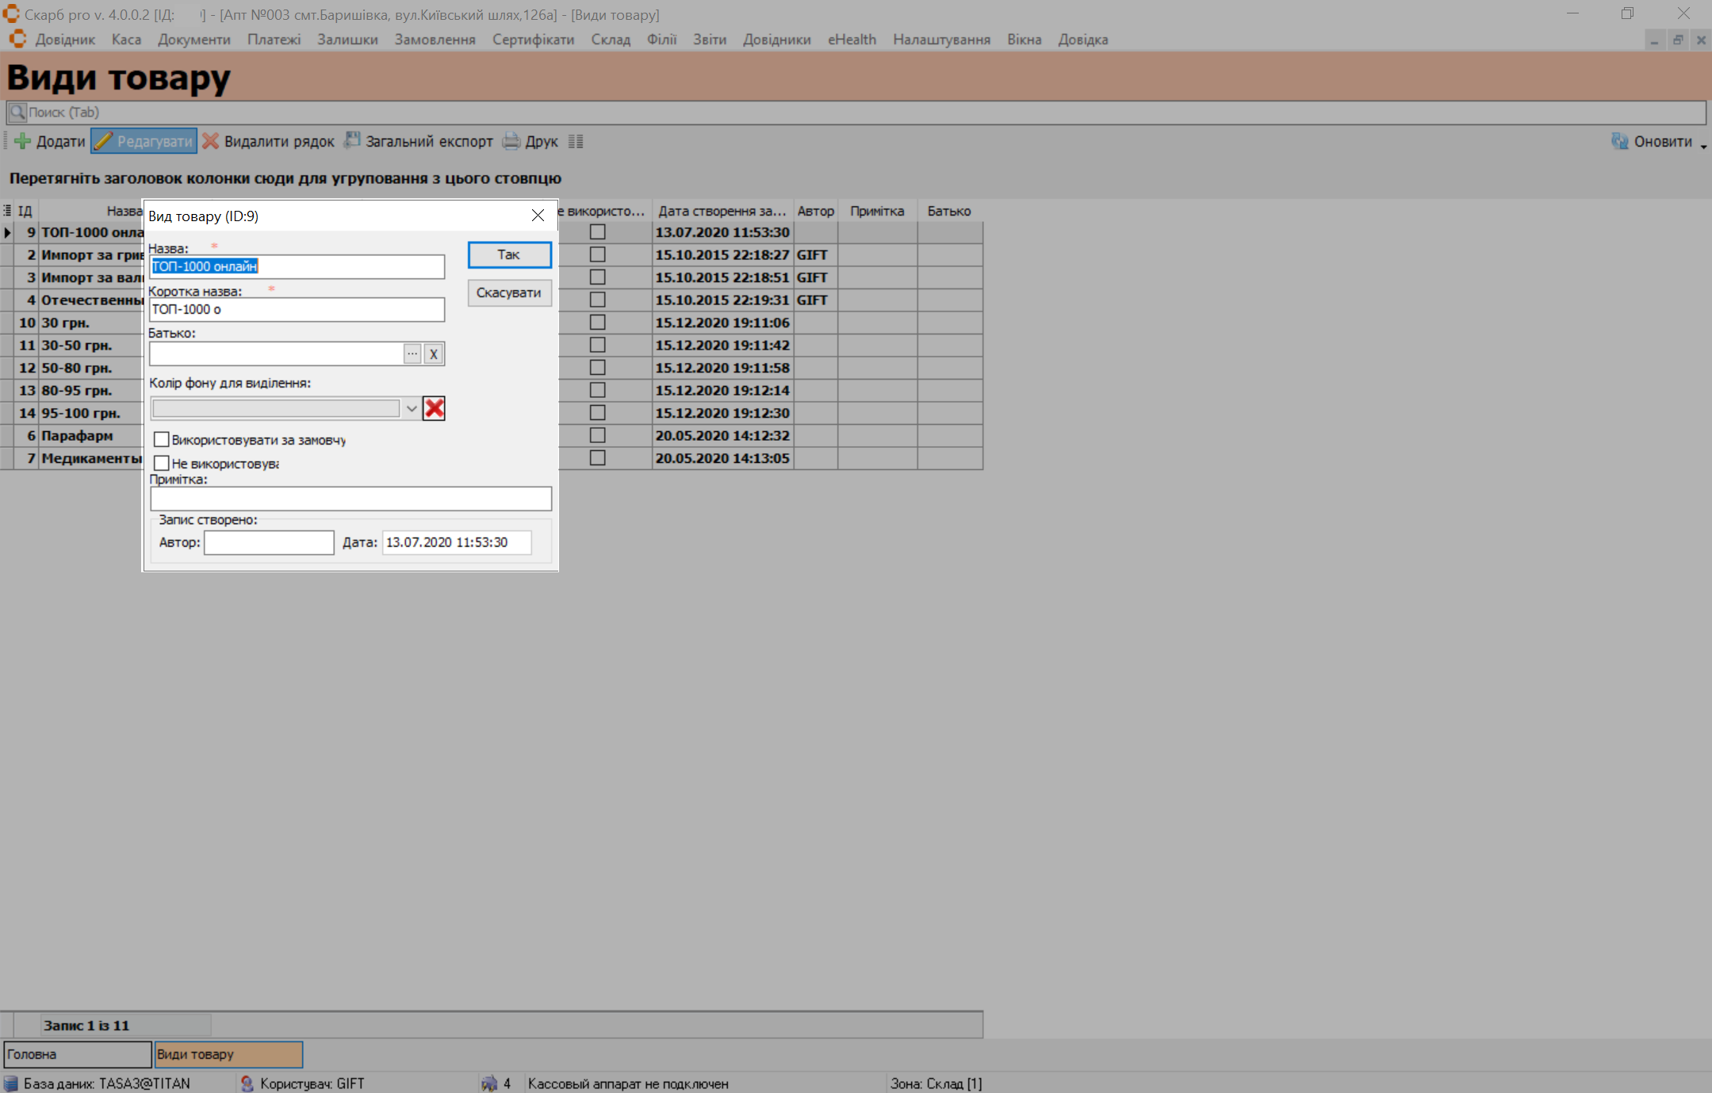Enable Використовувати за замовчуванням checkbox

(162, 440)
